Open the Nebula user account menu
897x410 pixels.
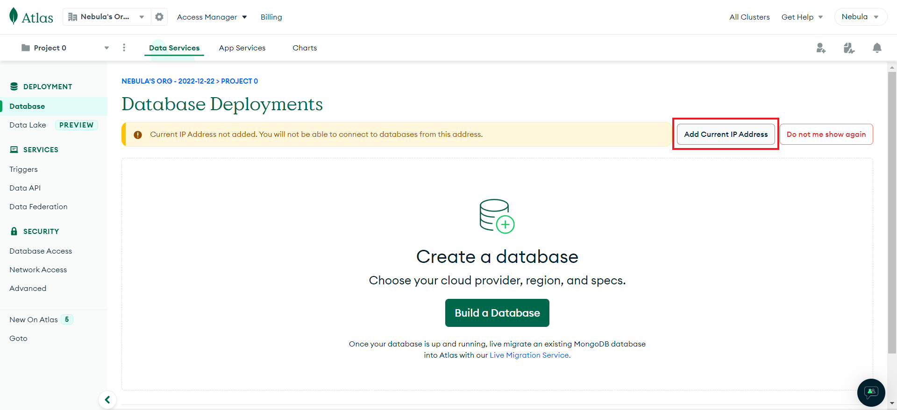pos(861,17)
